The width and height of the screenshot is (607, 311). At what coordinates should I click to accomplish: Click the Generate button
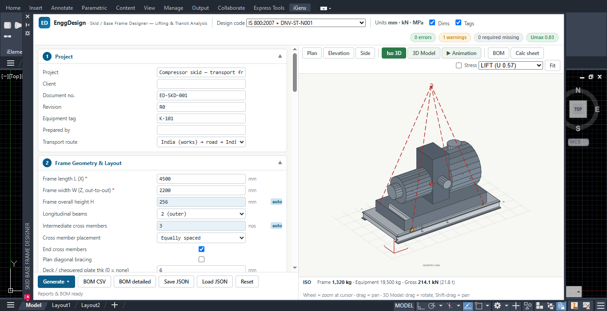(x=56, y=281)
